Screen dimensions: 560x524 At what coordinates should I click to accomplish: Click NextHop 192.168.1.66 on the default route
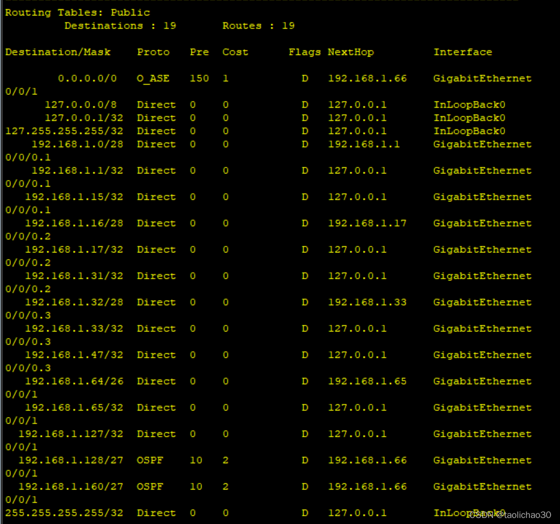(367, 78)
